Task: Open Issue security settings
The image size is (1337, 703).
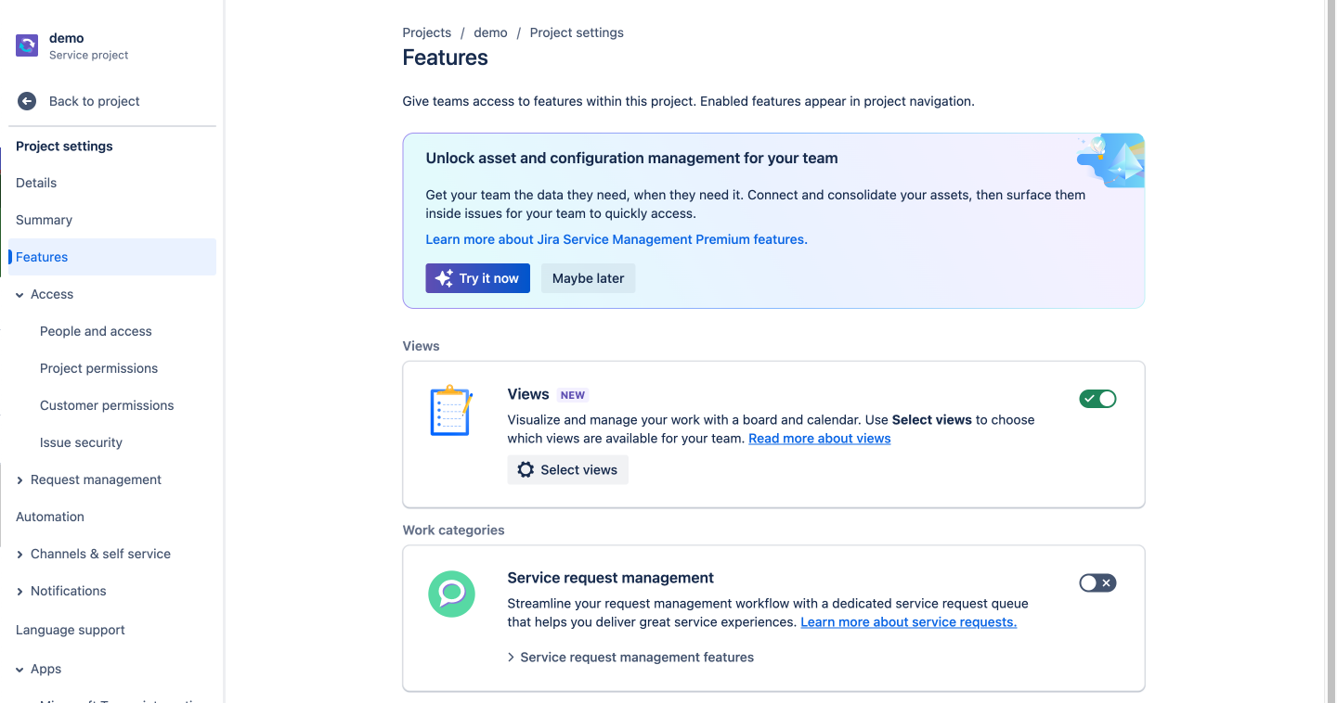Action: click(x=112, y=442)
